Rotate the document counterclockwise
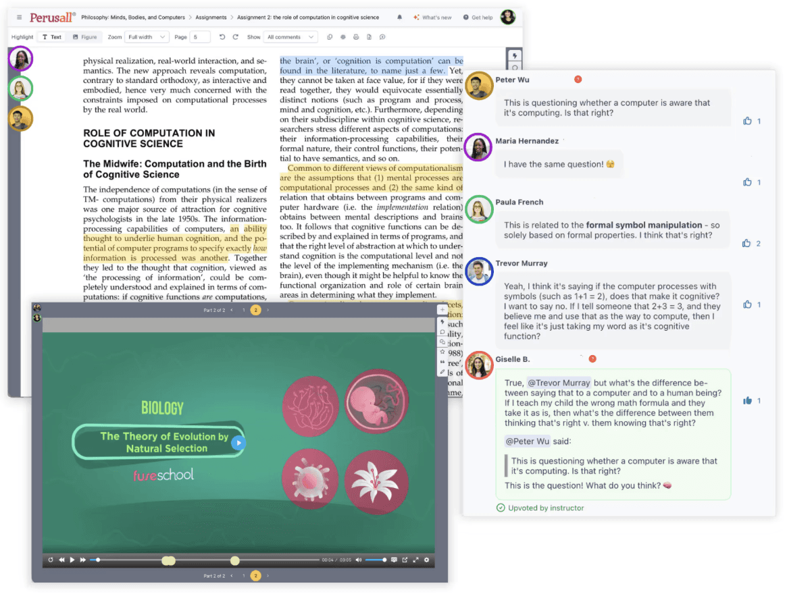This screenshot has width=785, height=594. pos(222,37)
